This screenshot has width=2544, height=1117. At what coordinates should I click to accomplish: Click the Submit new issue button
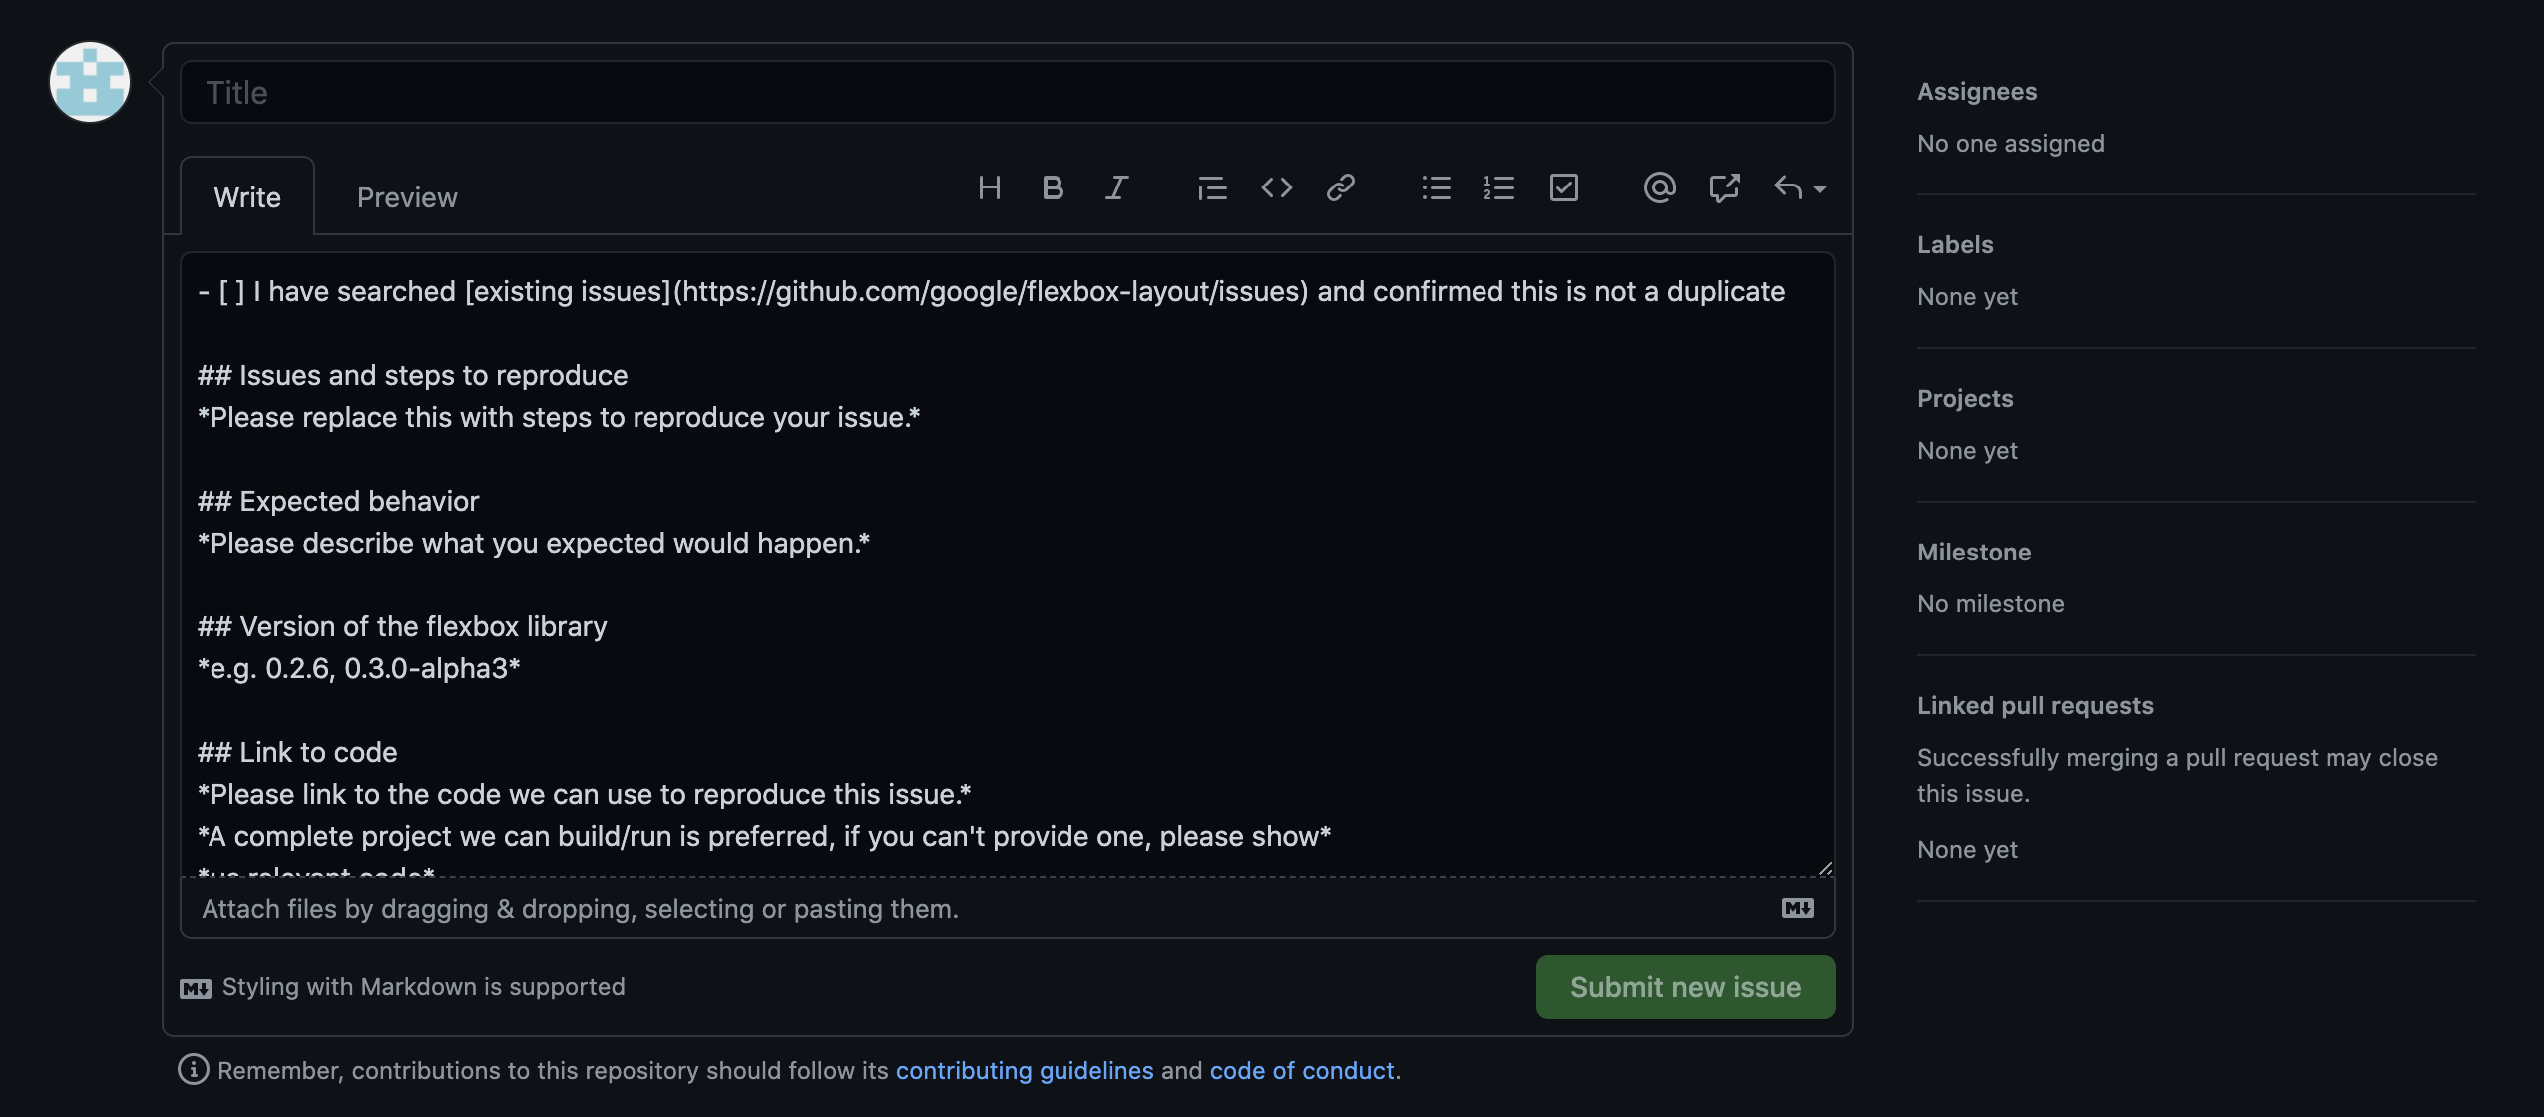click(1685, 987)
